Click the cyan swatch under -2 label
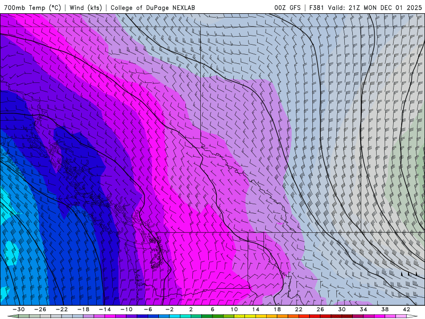 tap(175, 316)
